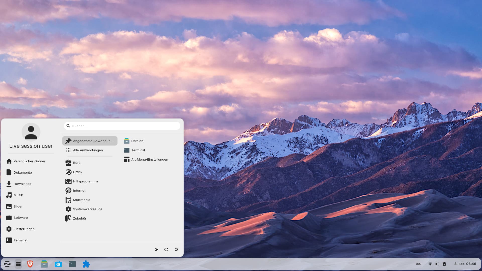Open the Software store taskbar icon
This screenshot has width=482, height=271.
click(58, 264)
